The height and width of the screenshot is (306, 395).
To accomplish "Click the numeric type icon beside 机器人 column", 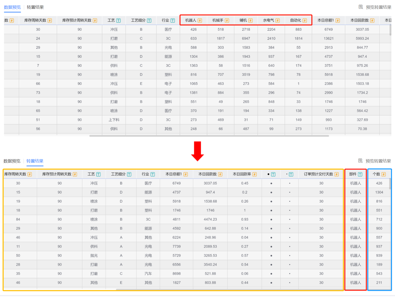I will pos(200,21).
